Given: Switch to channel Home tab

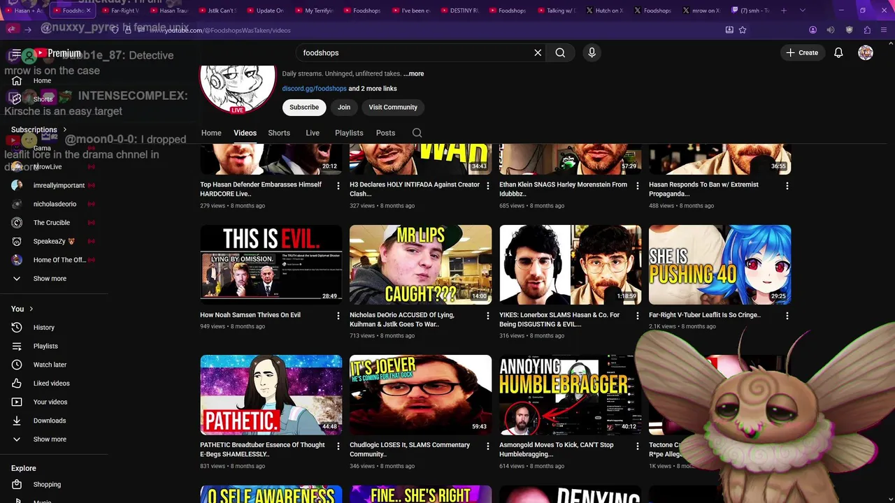Looking at the screenshot, I should pos(211,133).
